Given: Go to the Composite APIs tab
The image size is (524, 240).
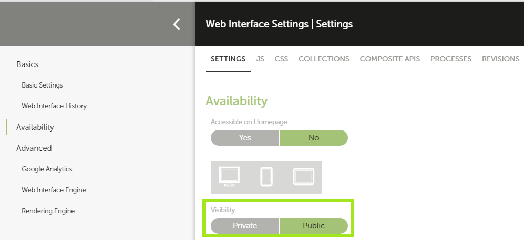Looking at the screenshot, I should coord(389,59).
